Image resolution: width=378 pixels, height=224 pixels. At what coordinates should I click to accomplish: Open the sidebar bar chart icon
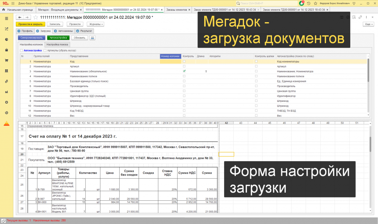(7, 92)
